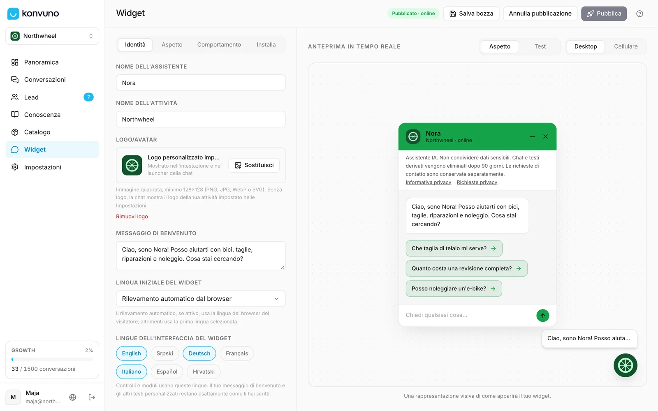Click the business name field
Viewport: 658px width, 411px height.
201,119
